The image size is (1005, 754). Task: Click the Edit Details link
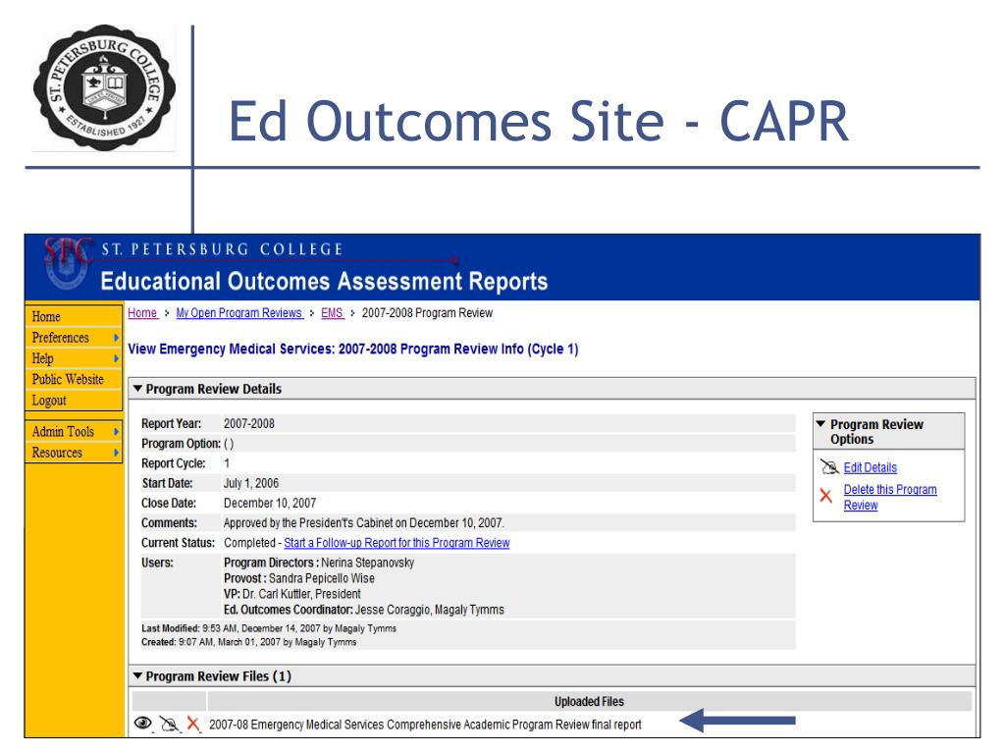pos(870,467)
